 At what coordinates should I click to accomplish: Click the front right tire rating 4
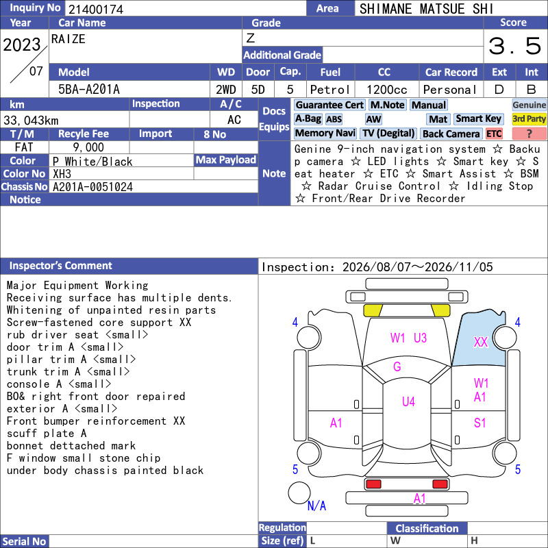pos(518,322)
